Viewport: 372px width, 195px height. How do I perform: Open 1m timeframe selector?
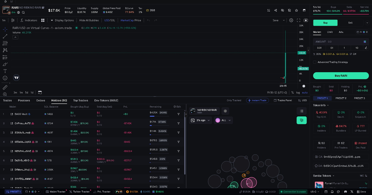click(x=4, y=20)
